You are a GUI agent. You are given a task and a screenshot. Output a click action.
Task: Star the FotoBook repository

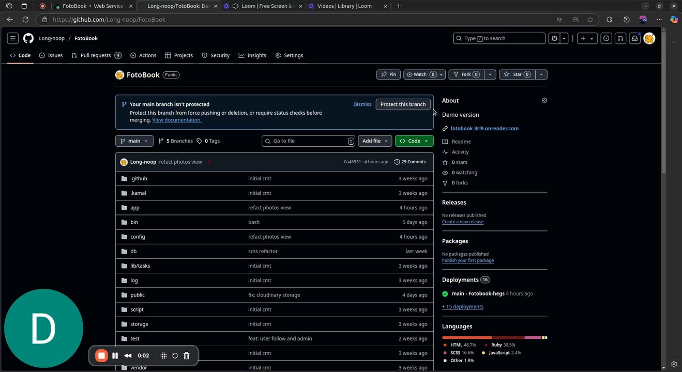coord(517,74)
